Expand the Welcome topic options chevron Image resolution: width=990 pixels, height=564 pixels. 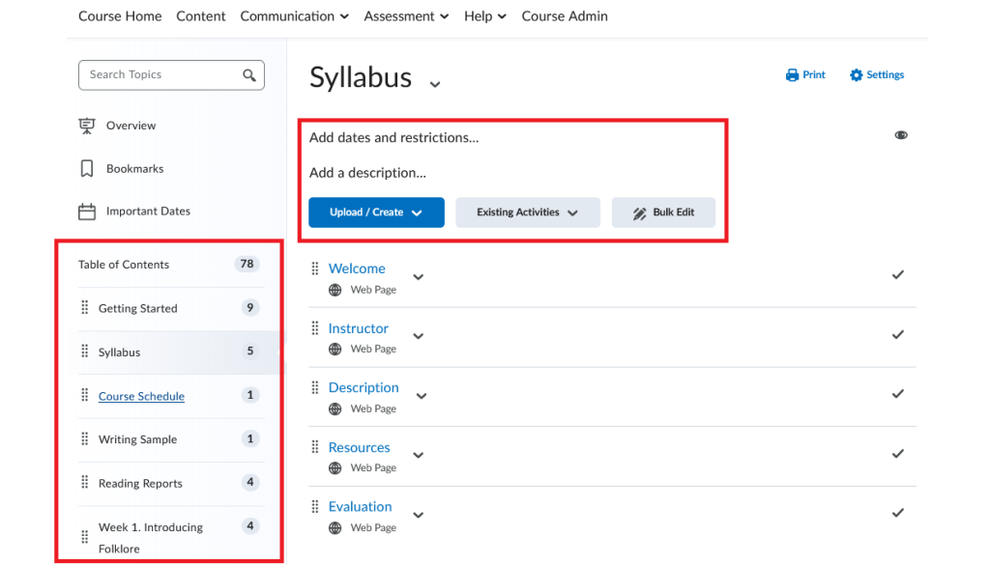pyautogui.click(x=418, y=277)
